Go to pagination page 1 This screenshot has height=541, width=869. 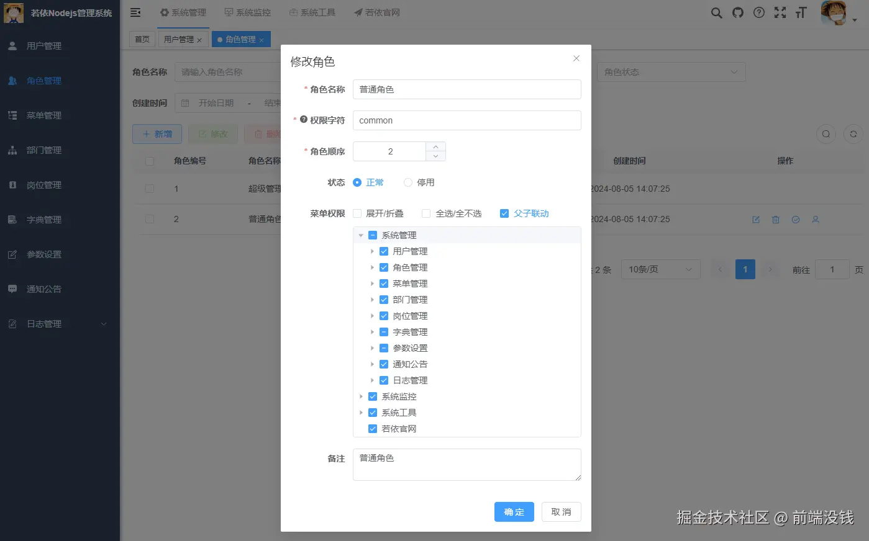(x=745, y=269)
